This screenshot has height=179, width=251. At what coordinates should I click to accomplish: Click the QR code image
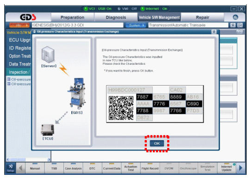(121, 108)
